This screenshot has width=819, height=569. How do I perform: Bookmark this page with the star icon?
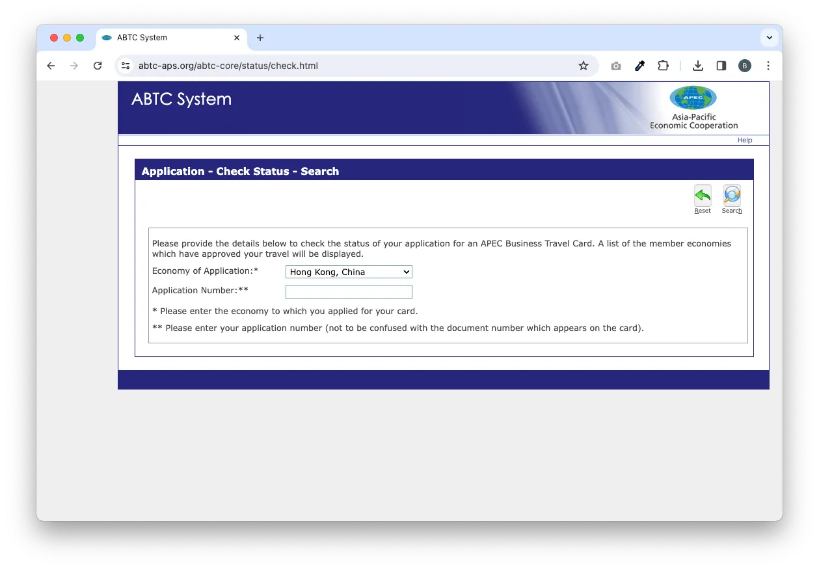click(x=583, y=66)
